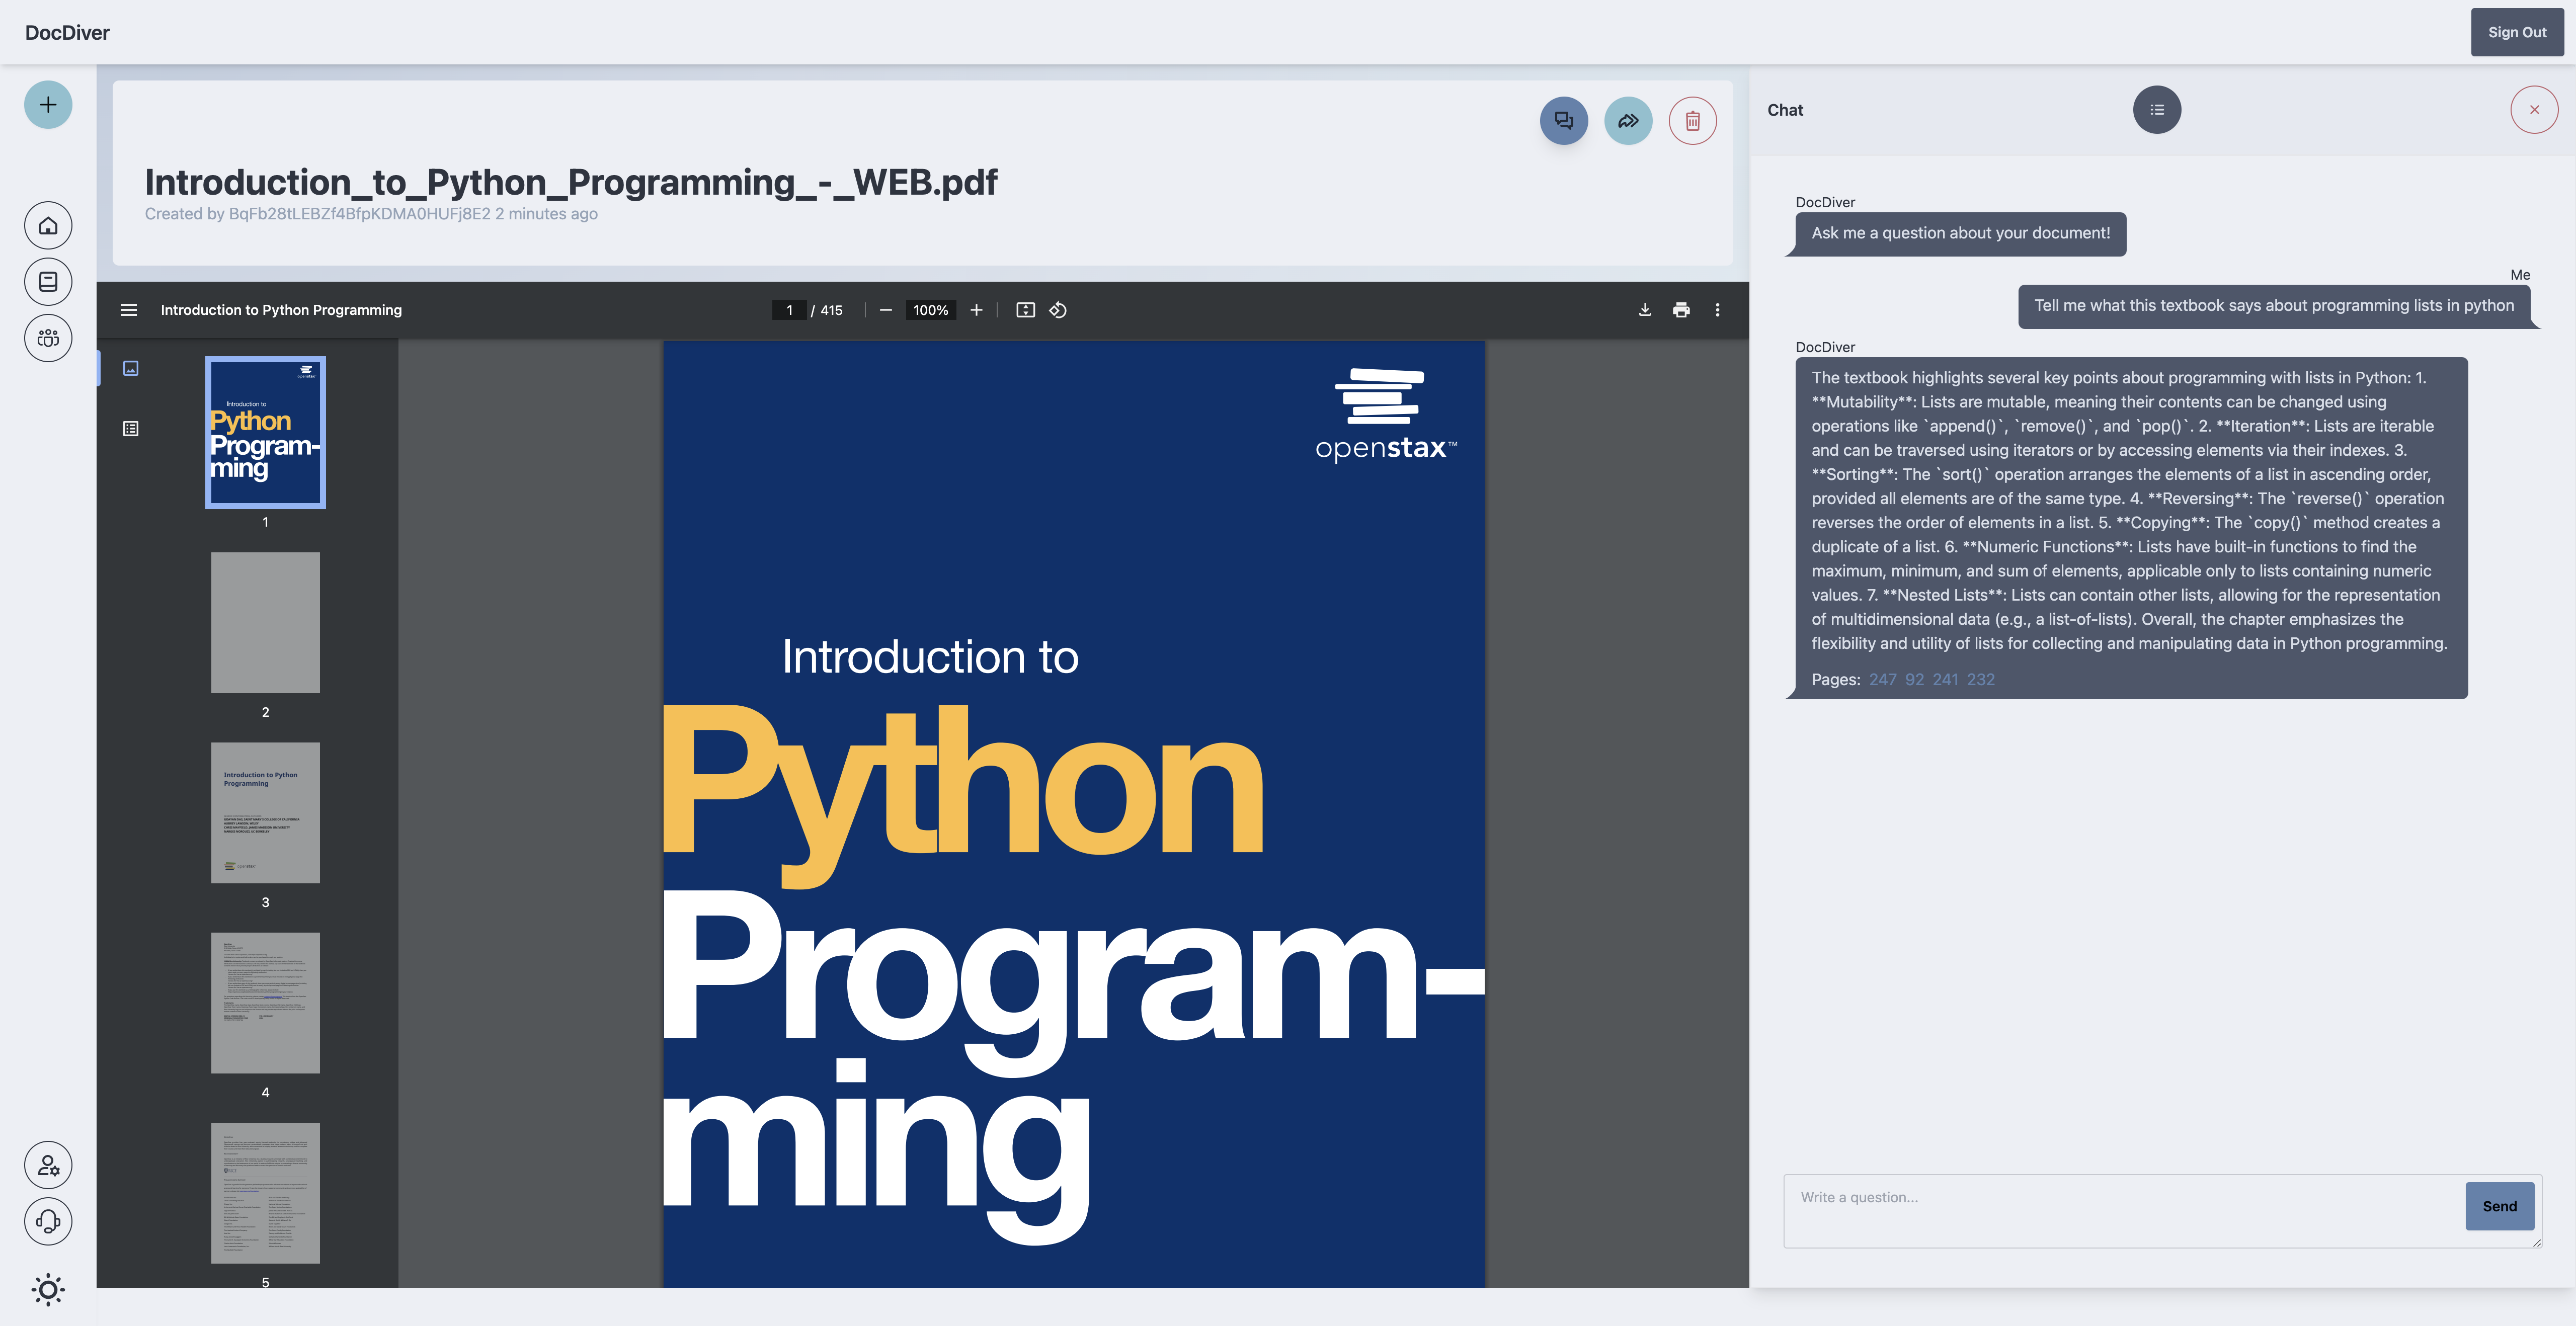
Task: Click the Write a question field
Action: (x=2120, y=1210)
